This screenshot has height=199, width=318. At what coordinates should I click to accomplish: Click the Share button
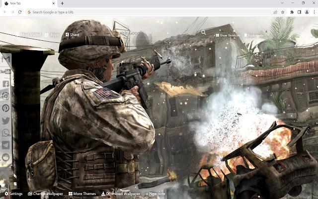click(73, 35)
